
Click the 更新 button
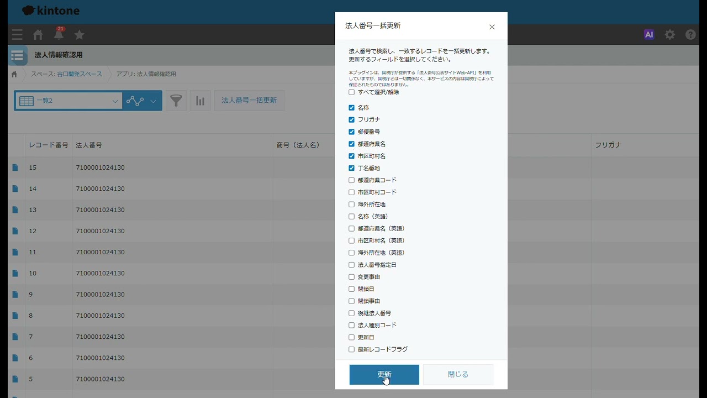384,375
